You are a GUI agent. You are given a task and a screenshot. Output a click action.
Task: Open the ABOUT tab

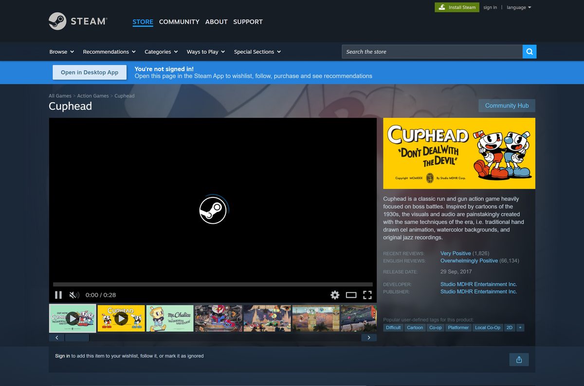click(x=216, y=22)
